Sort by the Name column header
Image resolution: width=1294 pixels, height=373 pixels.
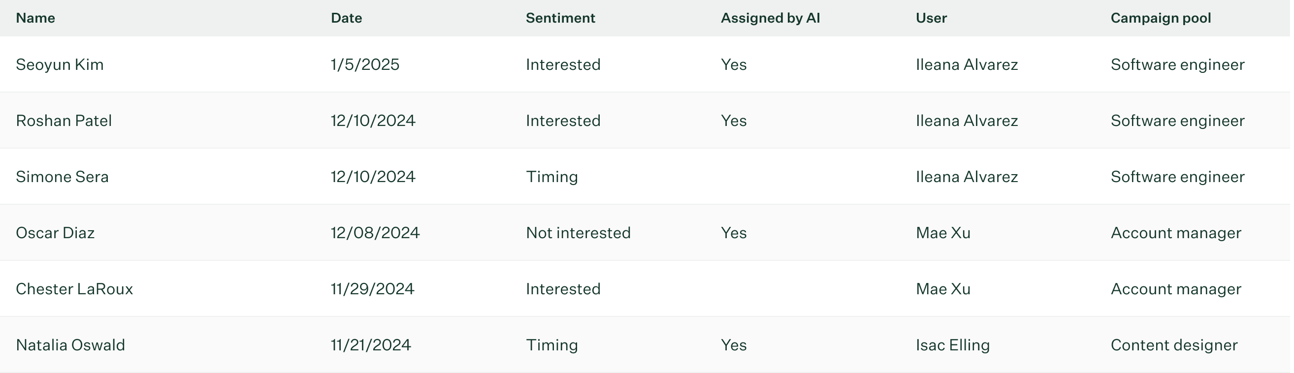(35, 18)
